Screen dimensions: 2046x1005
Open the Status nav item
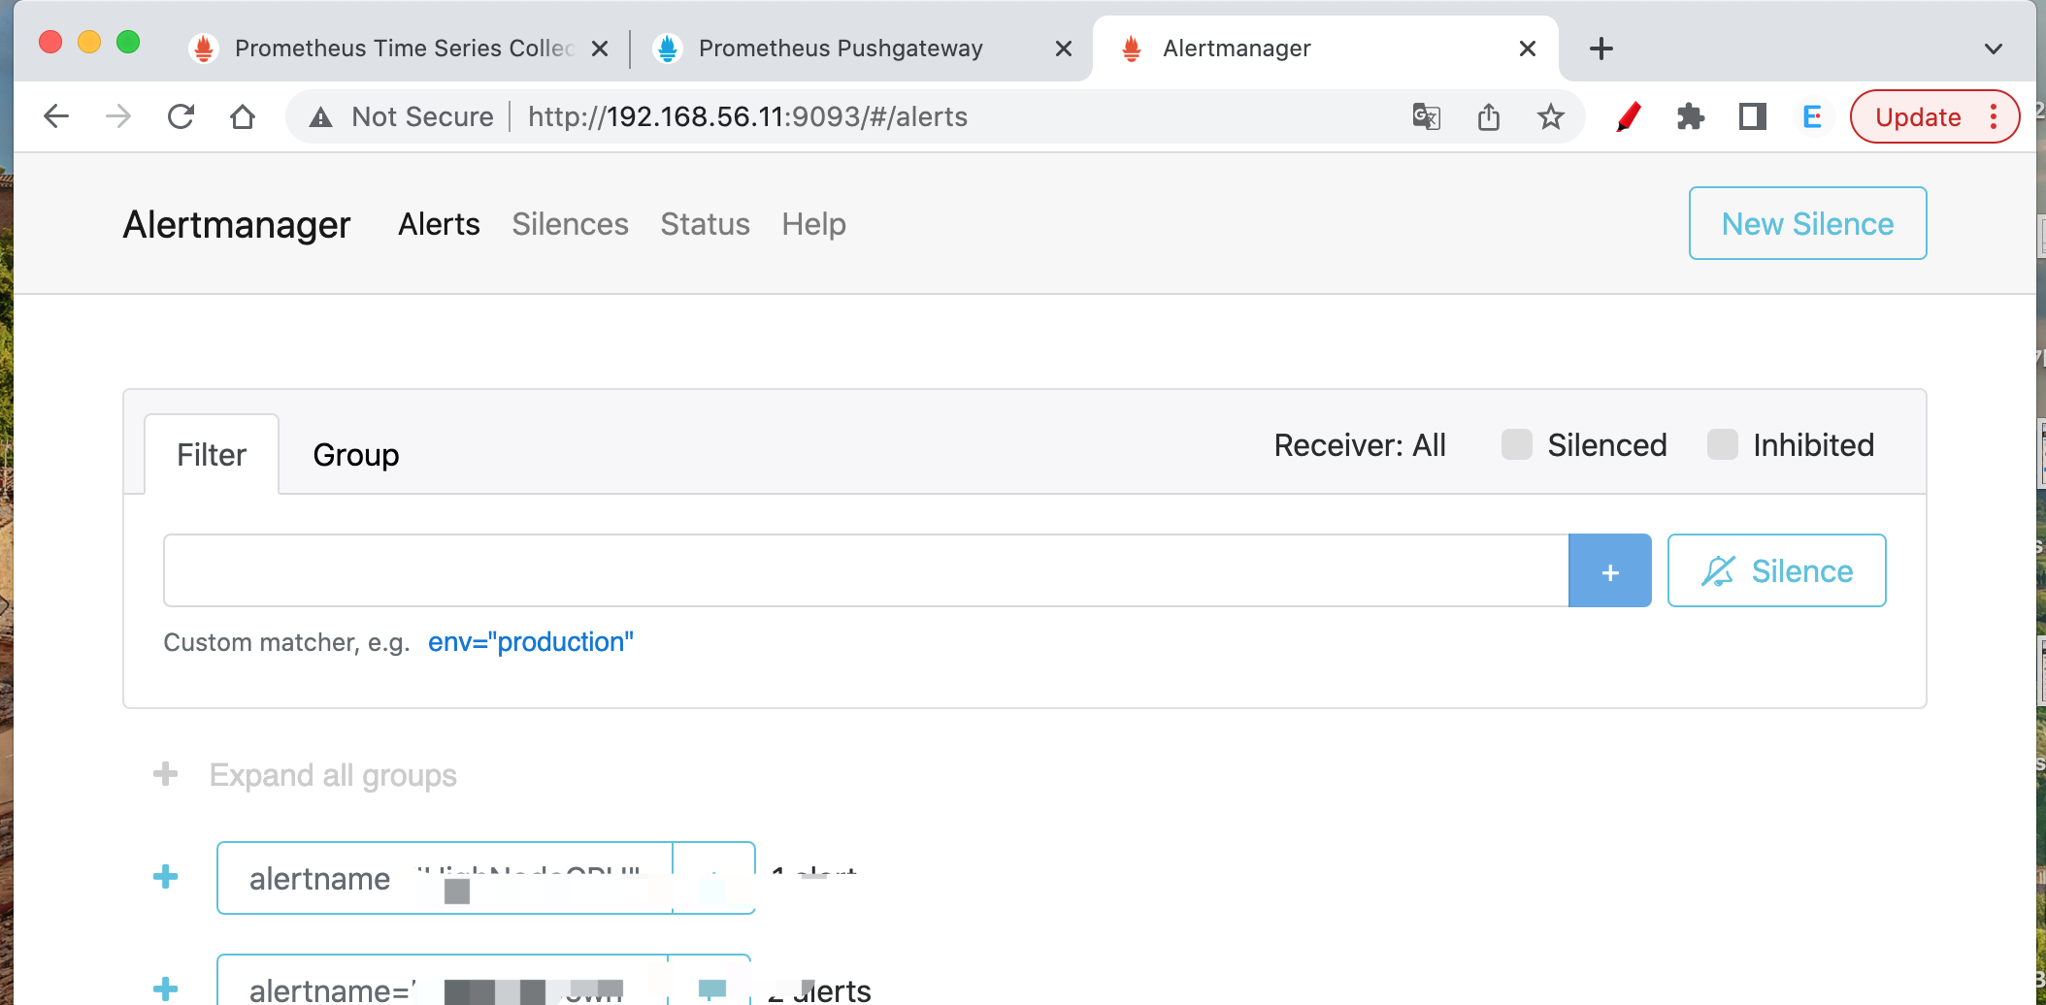pos(706,224)
